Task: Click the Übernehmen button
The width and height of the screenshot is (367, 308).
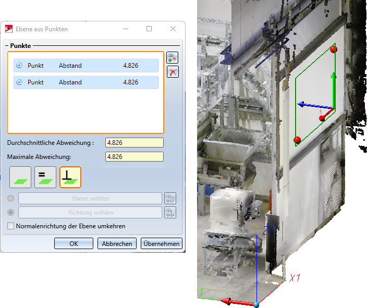Action: point(161,243)
